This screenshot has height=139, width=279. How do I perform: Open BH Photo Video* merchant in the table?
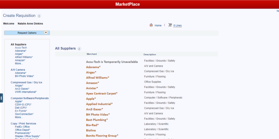[x=98, y=115]
